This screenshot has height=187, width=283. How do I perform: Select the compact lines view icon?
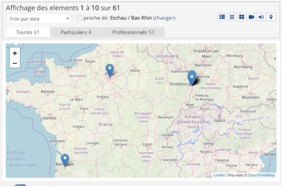point(232,17)
